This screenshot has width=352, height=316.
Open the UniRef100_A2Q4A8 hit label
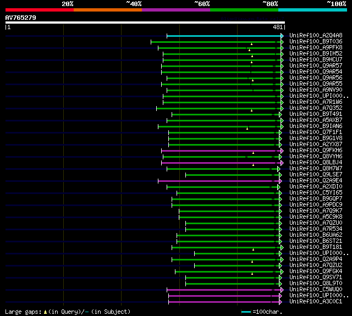[316, 35]
